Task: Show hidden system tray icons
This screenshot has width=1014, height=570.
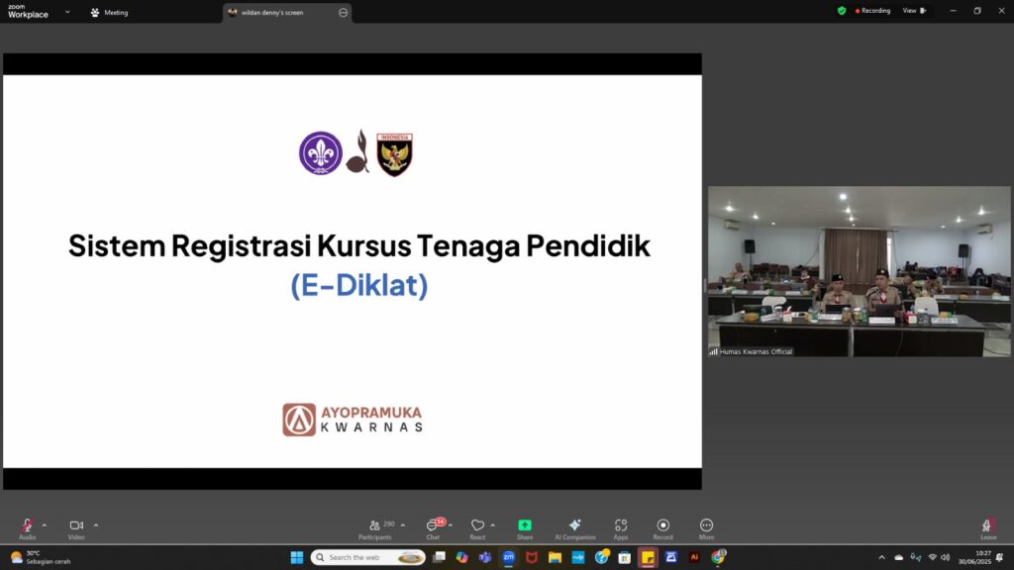Action: [x=881, y=557]
